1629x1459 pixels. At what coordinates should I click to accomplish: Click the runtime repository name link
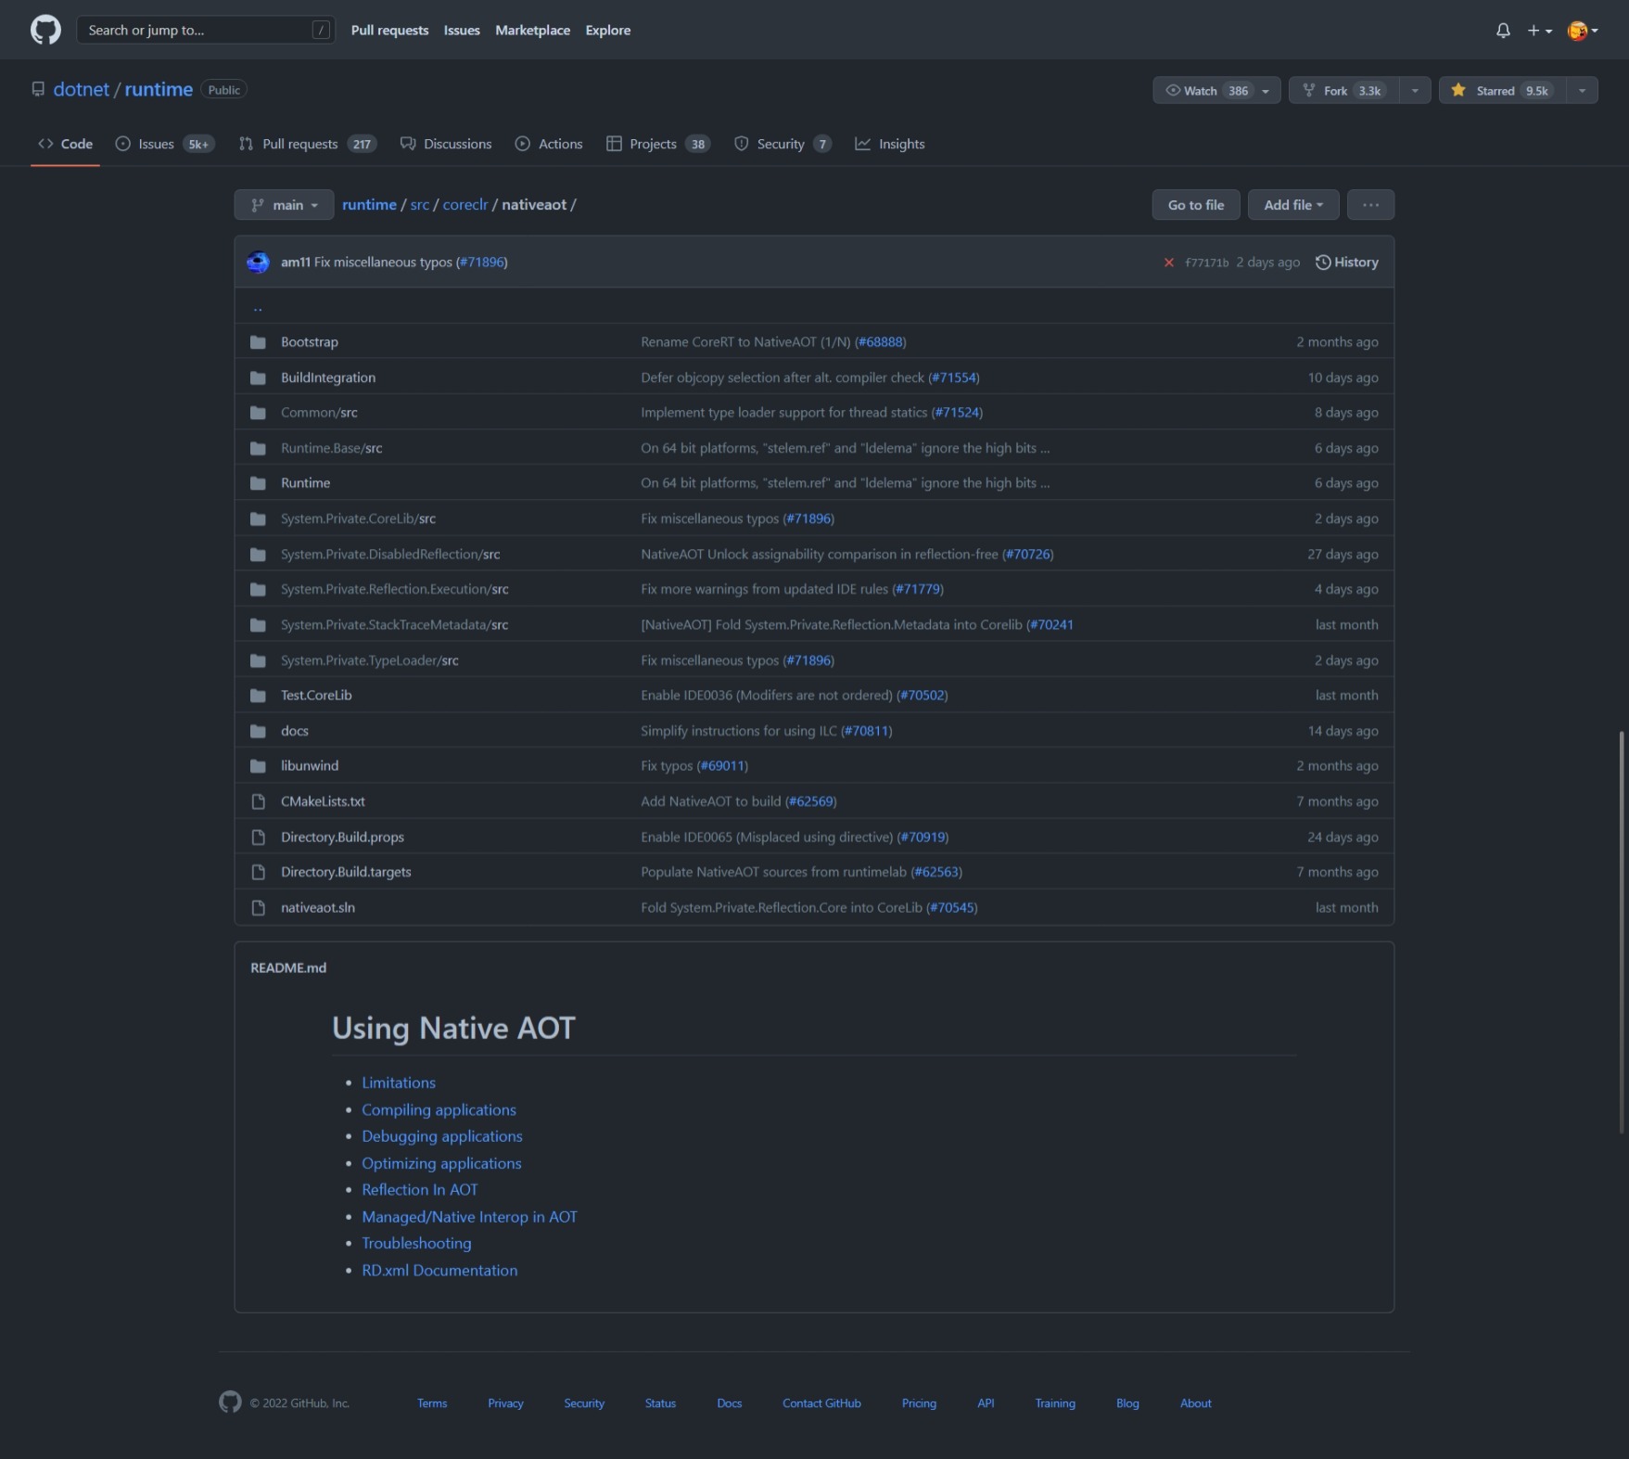[159, 90]
